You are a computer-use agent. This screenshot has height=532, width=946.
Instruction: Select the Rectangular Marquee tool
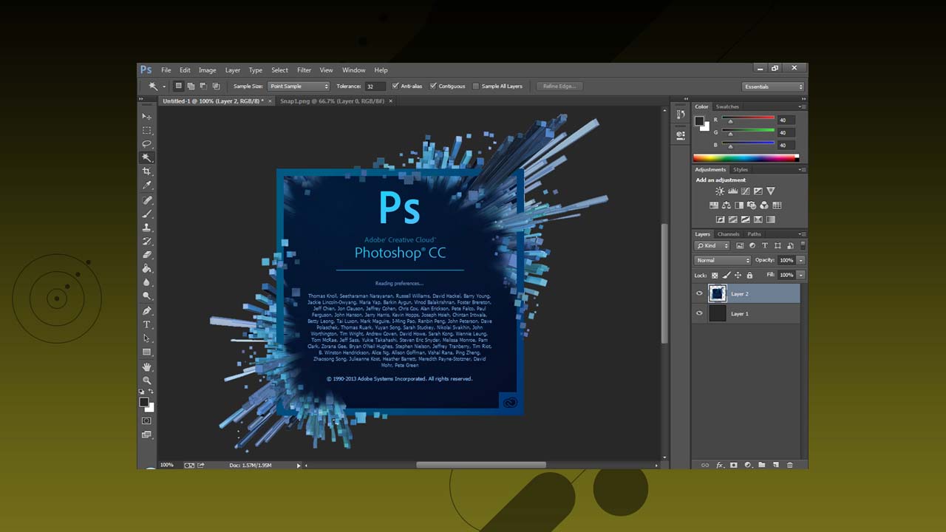146,130
